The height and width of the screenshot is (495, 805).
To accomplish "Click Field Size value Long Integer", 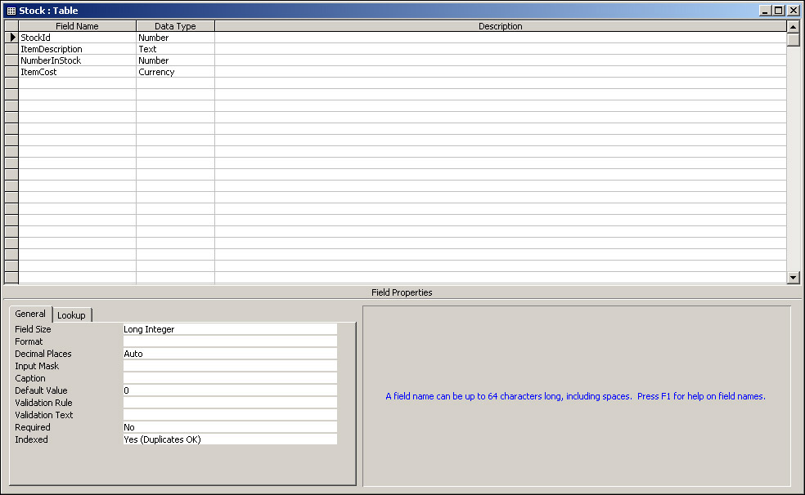I will pyautogui.click(x=229, y=329).
